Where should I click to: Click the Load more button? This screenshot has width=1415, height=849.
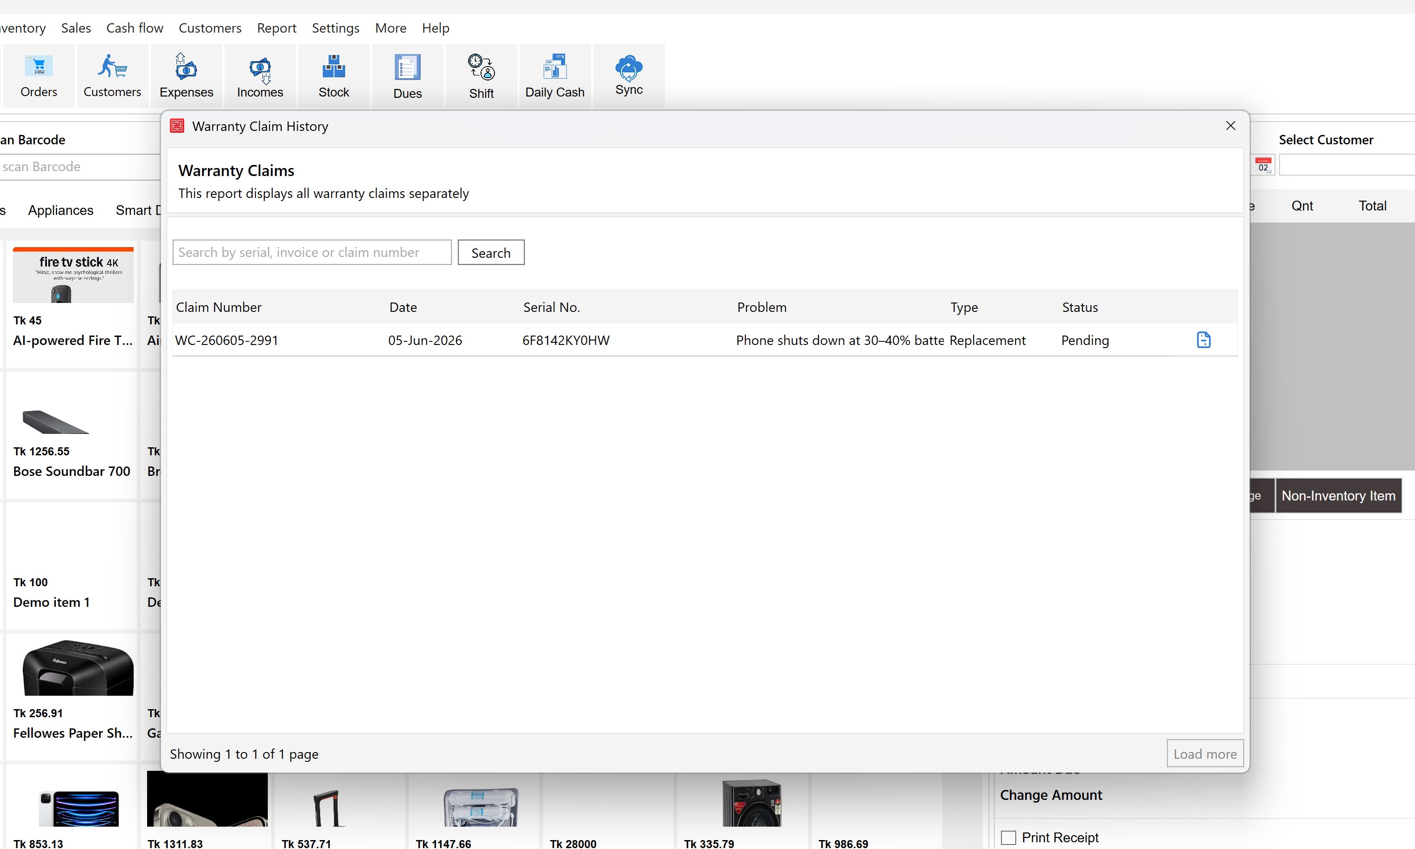click(x=1205, y=753)
